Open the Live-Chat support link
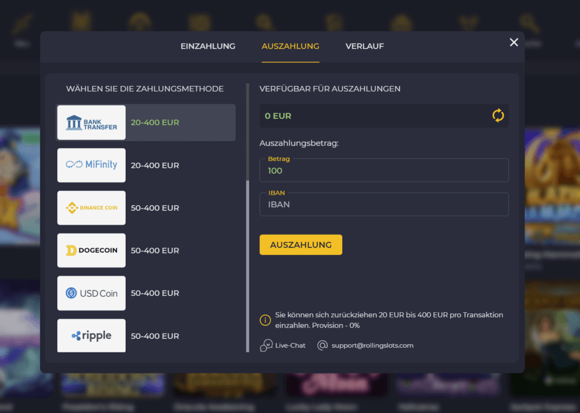This screenshot has width=580, height=413. [291, 345]
